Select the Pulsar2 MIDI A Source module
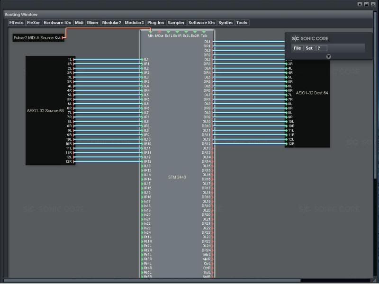 (33, 38)
